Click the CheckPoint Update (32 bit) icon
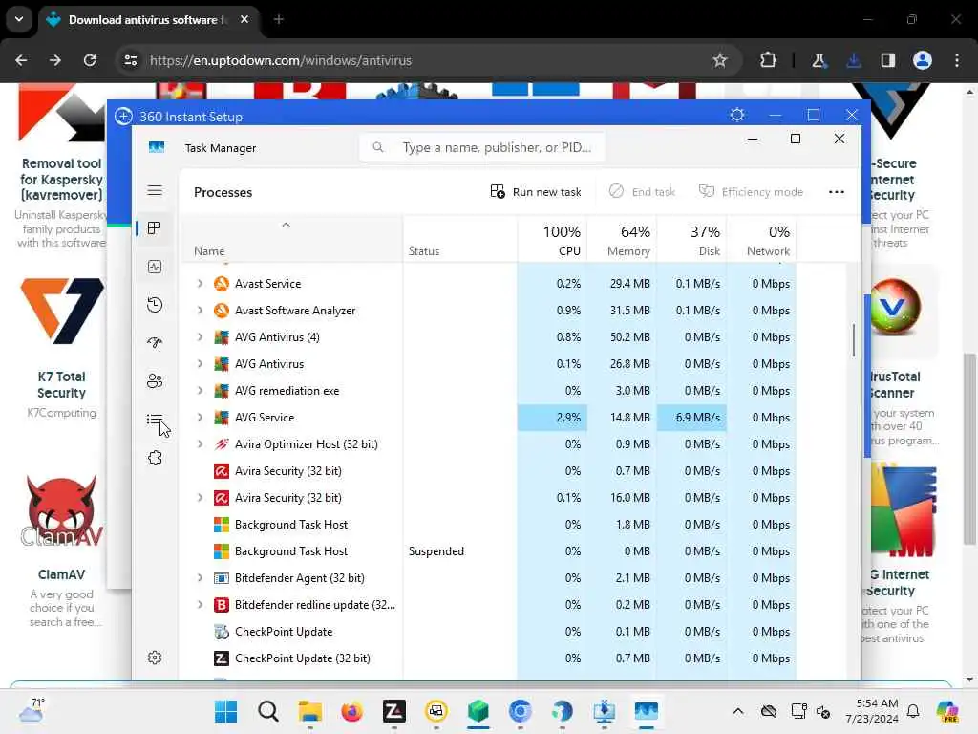This screenshot has width=978, height=734. tap(222, 658)
